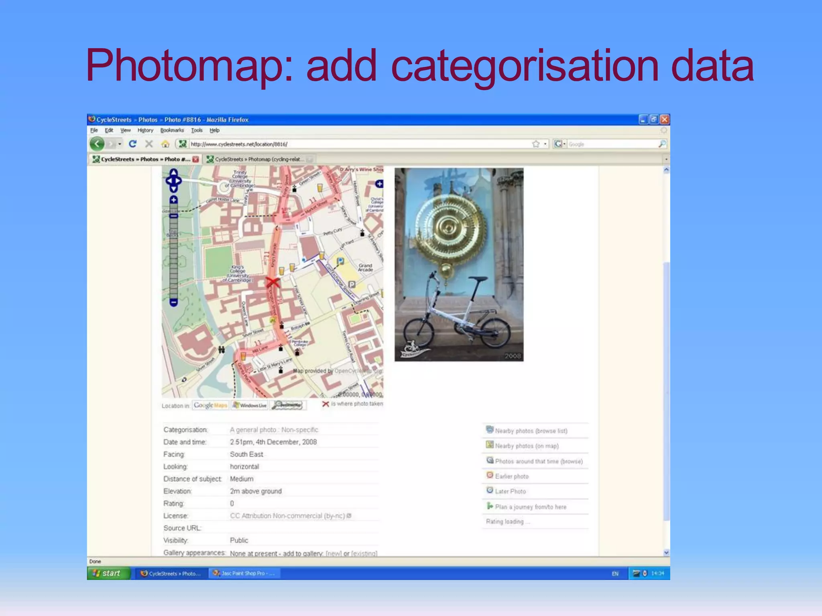Go to Home page icon

point(165,144)
